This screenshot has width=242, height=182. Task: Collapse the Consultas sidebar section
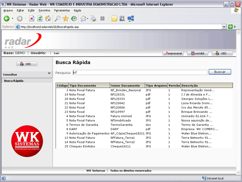point(49,74)
